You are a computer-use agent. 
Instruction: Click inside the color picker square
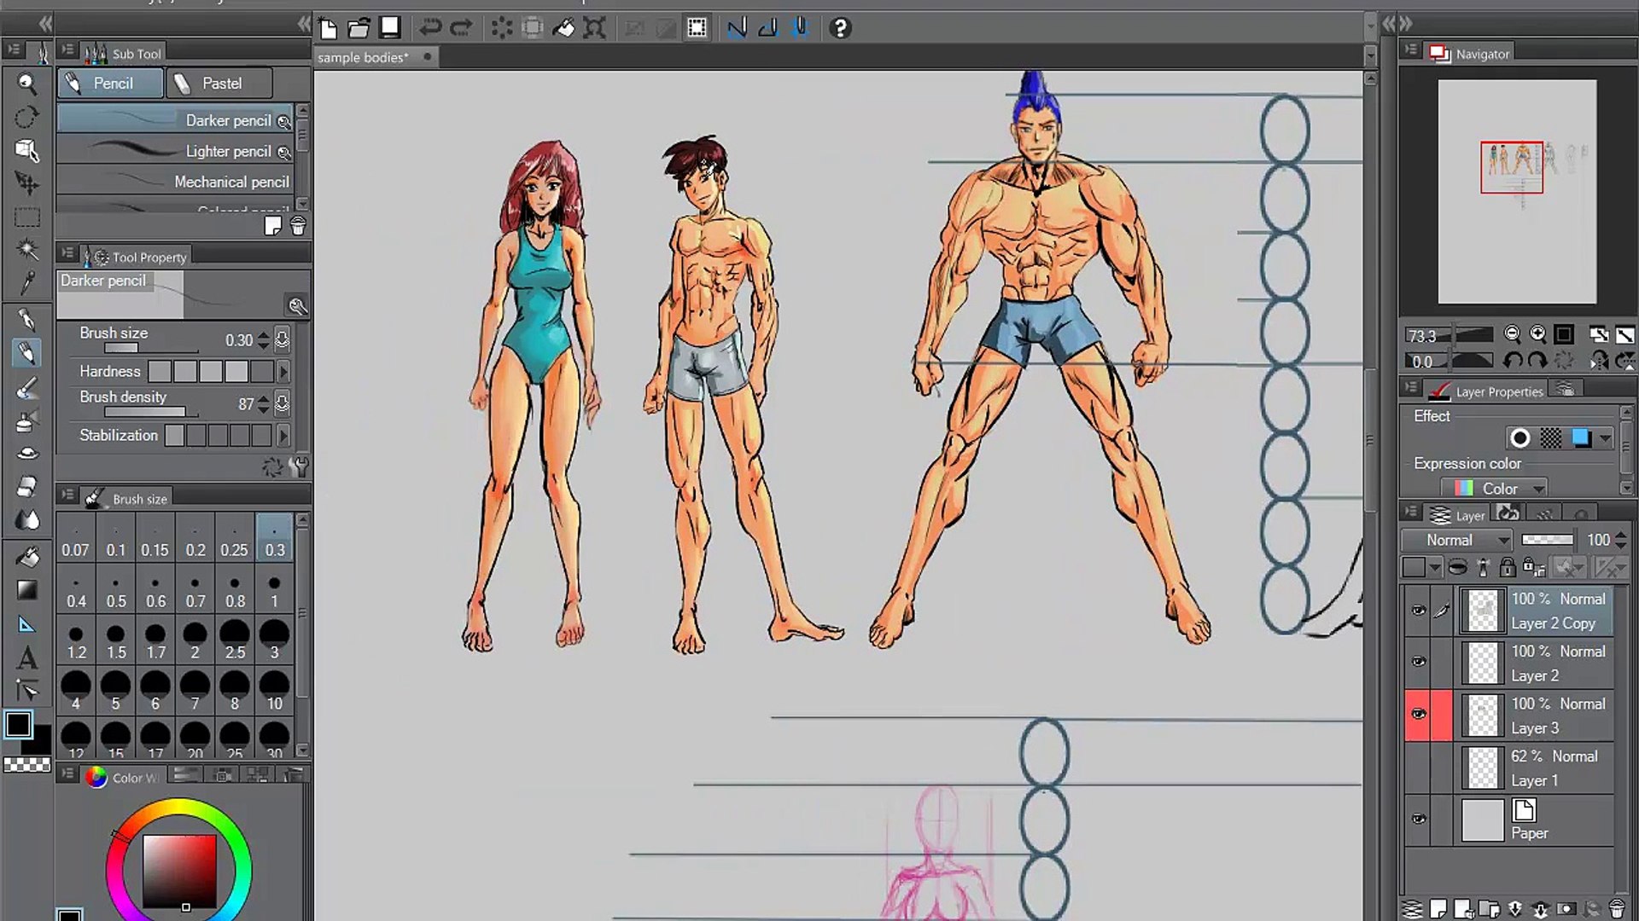179,870
